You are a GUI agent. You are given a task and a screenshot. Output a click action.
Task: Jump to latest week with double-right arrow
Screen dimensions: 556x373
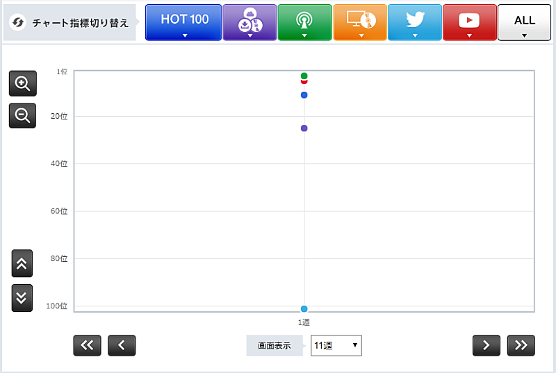point(521,345)
